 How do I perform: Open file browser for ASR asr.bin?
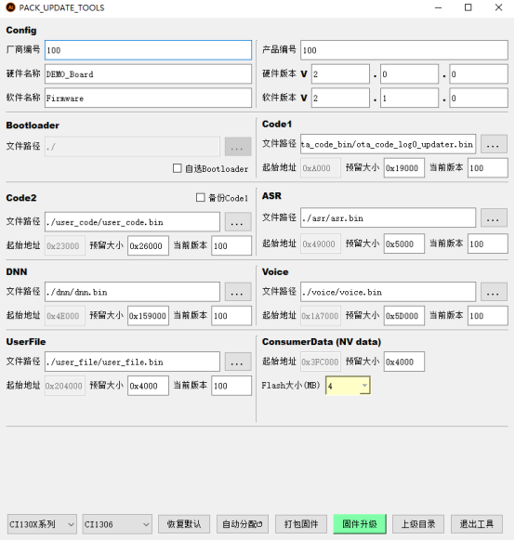[x=494, y=217]
